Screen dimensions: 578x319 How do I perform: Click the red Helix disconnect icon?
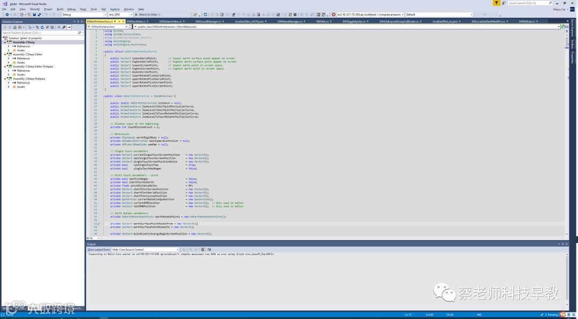[x=333, y=15]
